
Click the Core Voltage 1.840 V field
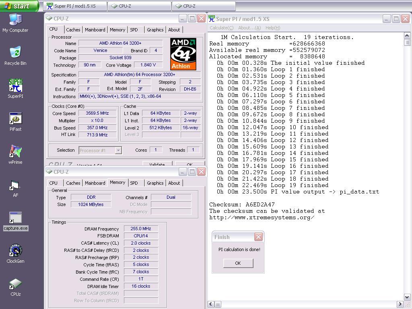click(x=148, y=65)
